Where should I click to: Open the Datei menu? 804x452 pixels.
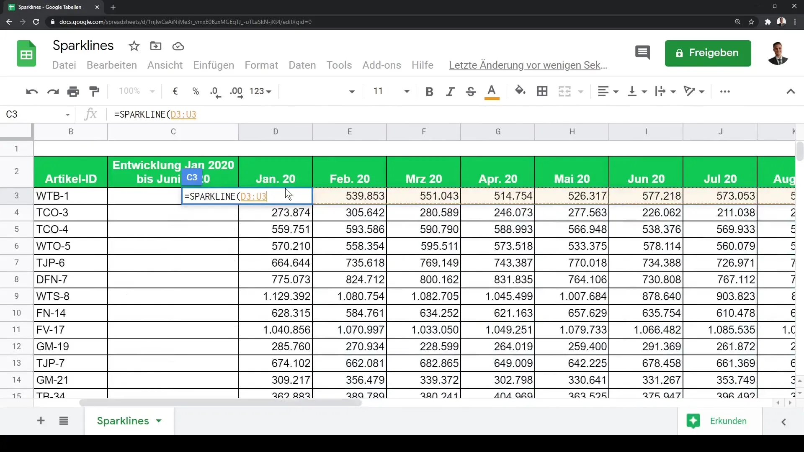(64, 65)
